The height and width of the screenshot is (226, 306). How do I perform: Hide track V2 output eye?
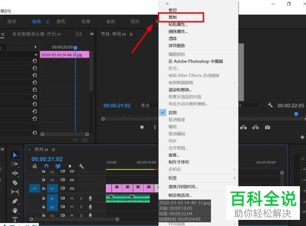tap(72, 180)
